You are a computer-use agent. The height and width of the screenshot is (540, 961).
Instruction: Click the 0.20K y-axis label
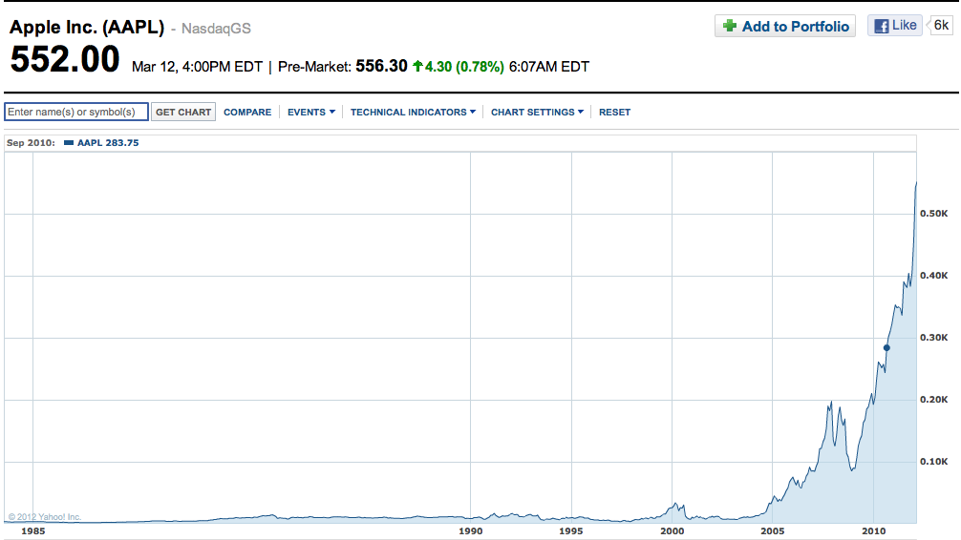coord(933,399)
